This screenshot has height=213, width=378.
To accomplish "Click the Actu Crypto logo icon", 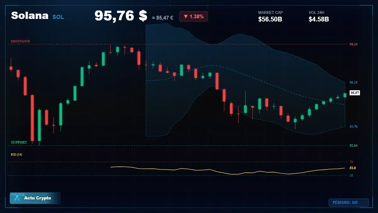I will click(17, 198).
